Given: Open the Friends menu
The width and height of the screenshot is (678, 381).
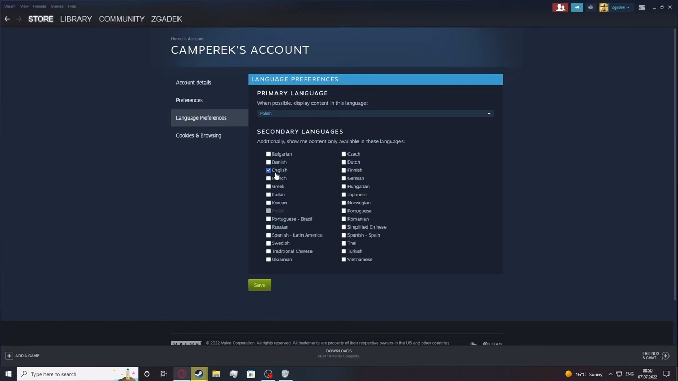Looking at the screenshot, I should tap(39, 6).
